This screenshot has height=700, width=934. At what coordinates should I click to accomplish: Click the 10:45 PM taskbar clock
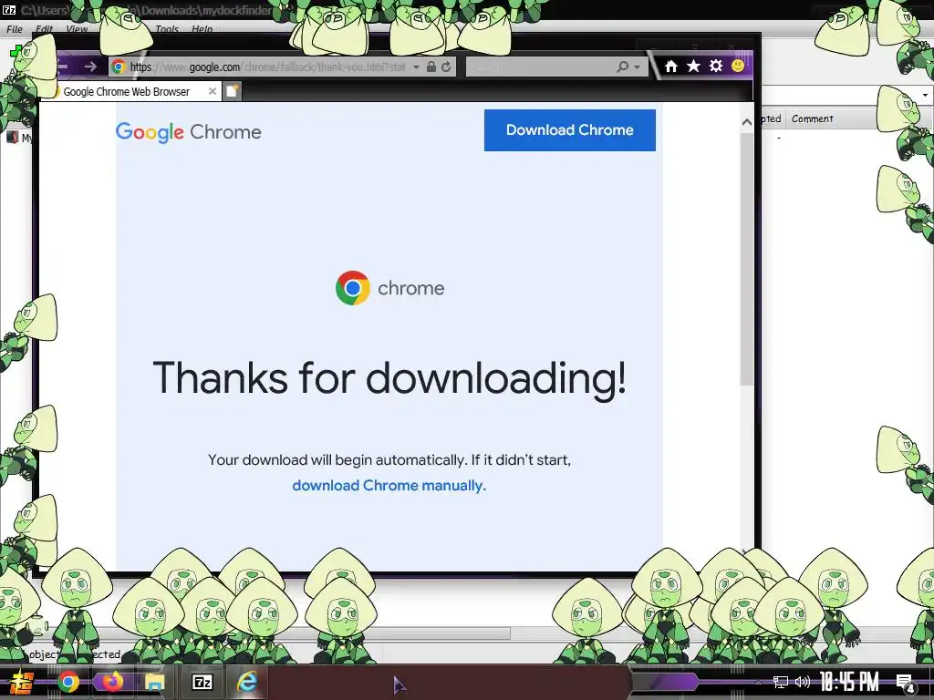pyautogui.click(x=849, y=682)
